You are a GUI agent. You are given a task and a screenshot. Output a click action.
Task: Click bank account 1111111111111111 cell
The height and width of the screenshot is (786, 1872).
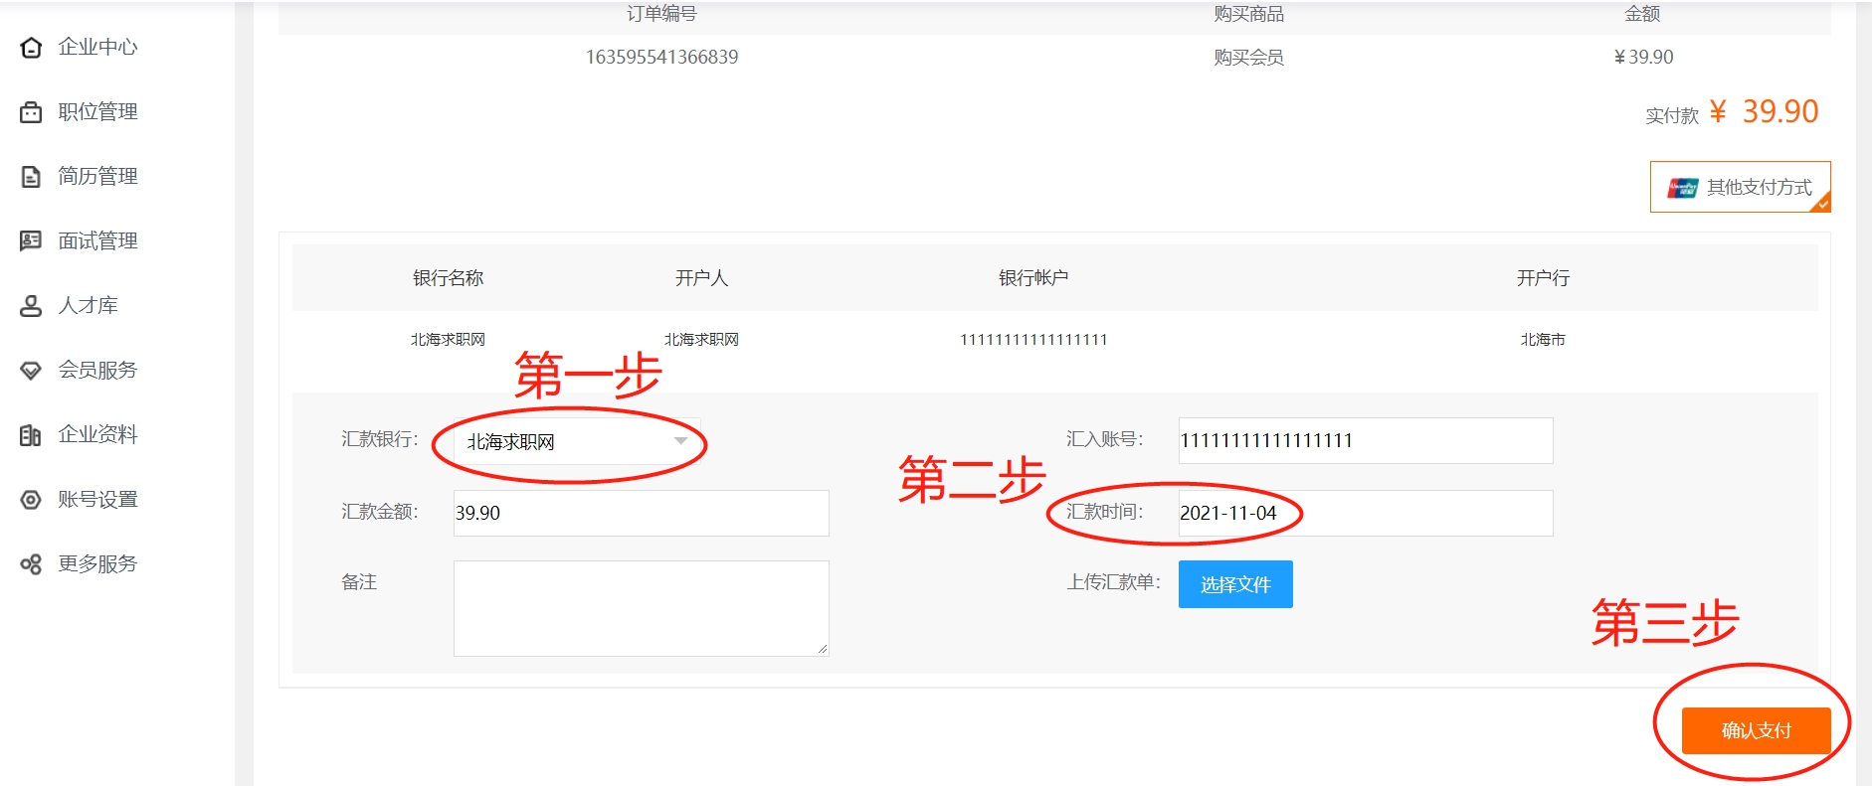click(1033, 340)
